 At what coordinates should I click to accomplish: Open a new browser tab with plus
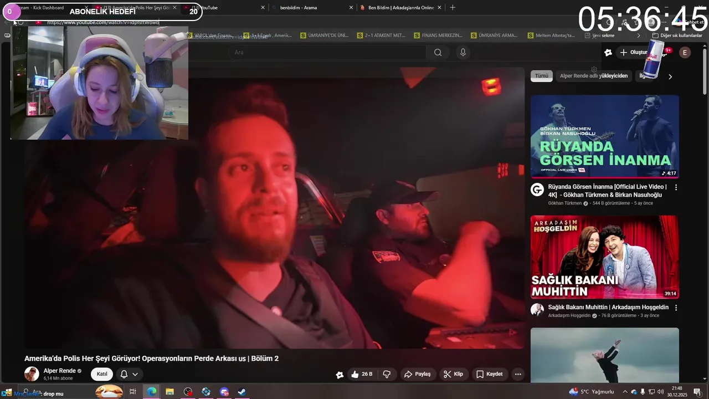coord(453,8)
